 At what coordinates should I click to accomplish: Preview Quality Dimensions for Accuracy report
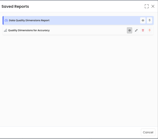coord(129,30)
